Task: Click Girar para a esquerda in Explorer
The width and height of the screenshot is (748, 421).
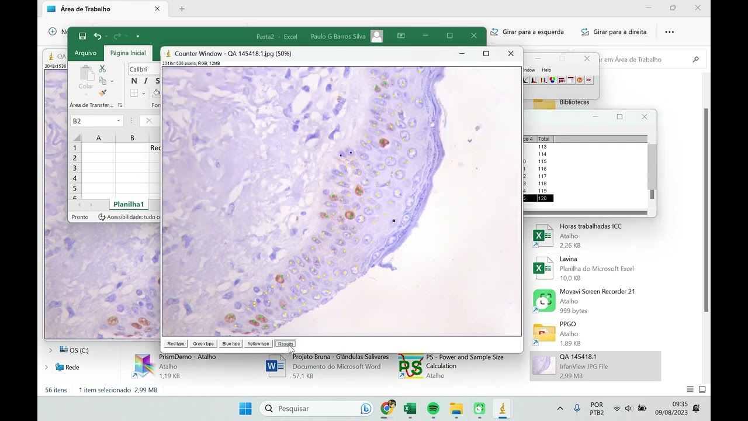Action: [527, 32]
